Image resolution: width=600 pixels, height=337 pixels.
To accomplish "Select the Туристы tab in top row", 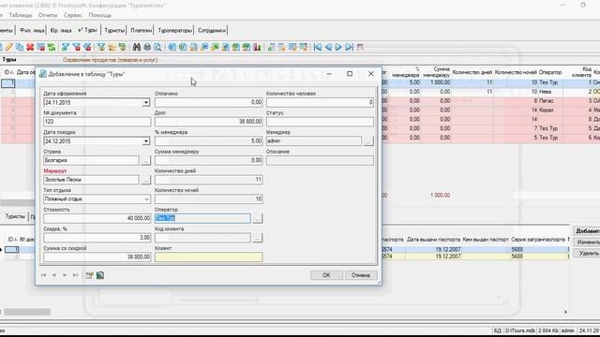I will click(x=114, y=30).
